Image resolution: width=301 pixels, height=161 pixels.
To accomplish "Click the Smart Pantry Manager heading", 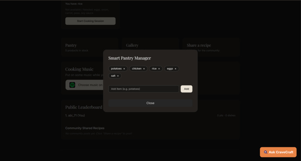I will (130, 58).
